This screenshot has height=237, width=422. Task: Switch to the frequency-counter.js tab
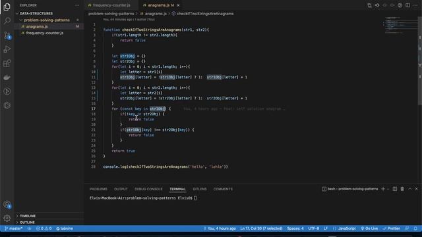click(111, 5)
